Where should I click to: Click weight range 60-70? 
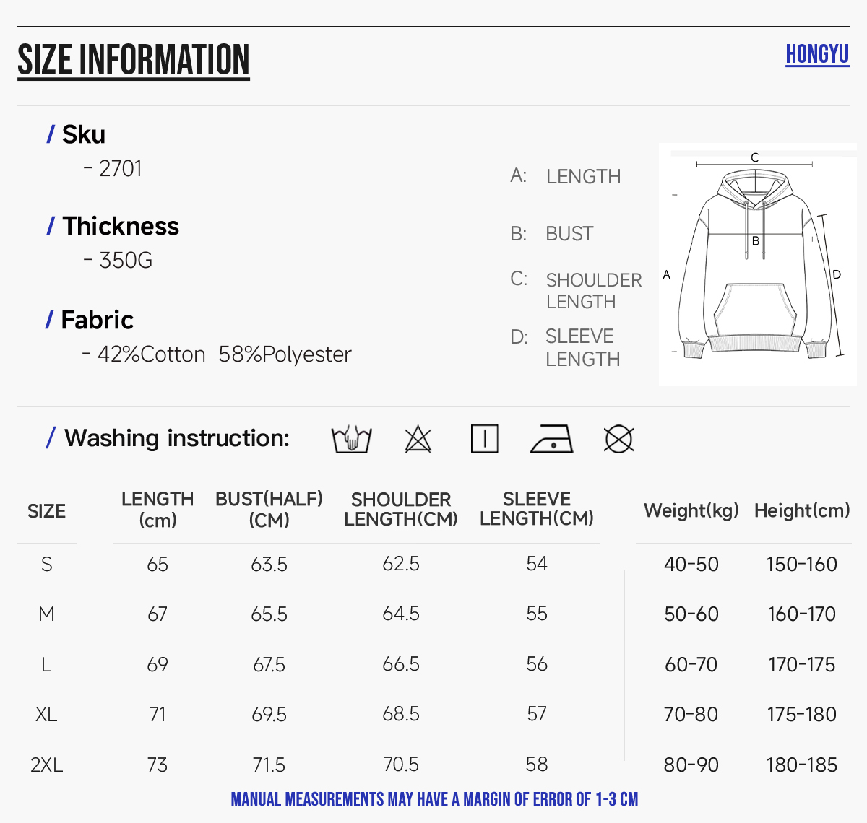tap(691, 664)
